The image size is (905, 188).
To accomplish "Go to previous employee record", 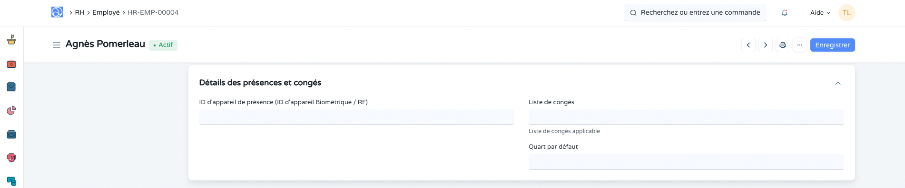I will click(x=748, y=45).
